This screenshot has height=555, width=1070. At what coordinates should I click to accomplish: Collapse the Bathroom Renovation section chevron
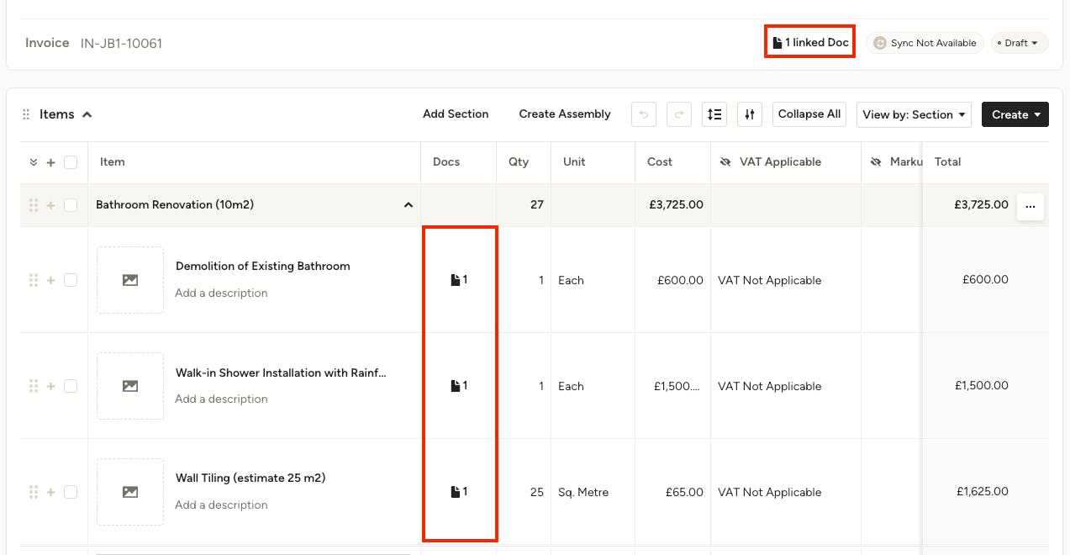408,205
